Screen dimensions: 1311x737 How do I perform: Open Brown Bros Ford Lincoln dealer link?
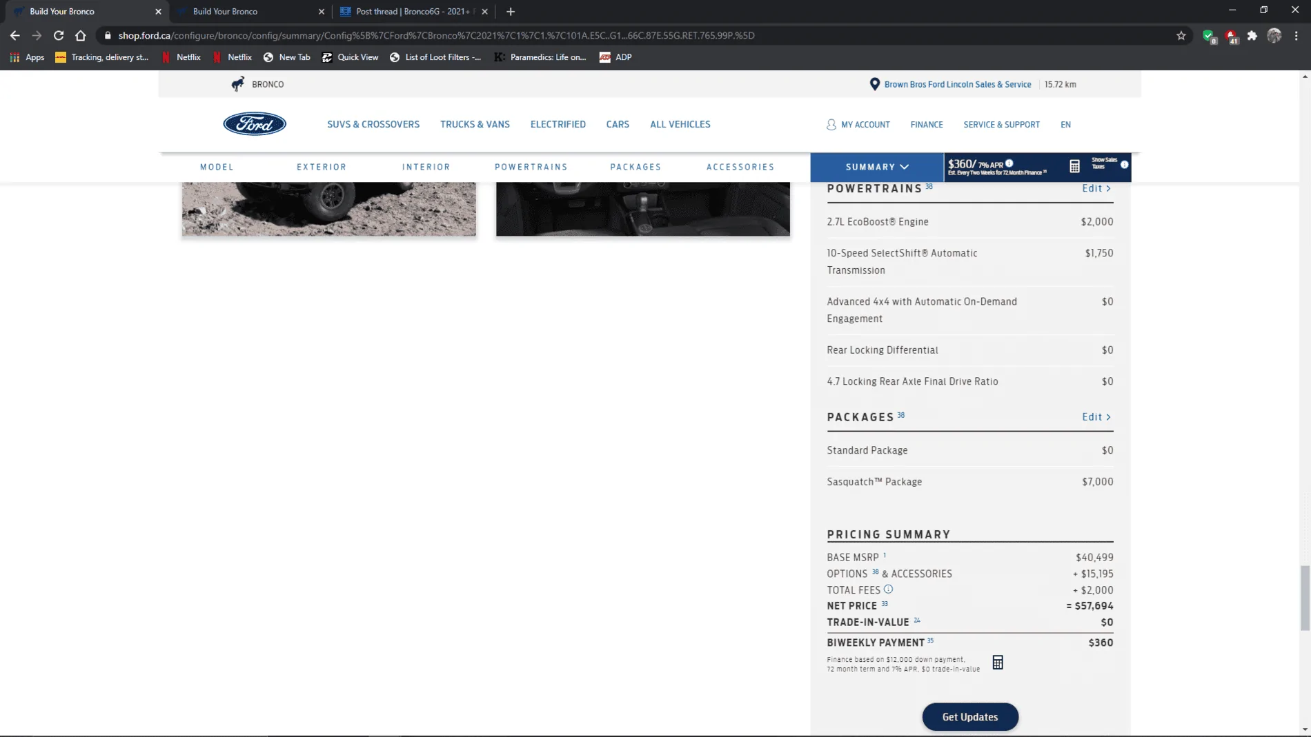958,84
